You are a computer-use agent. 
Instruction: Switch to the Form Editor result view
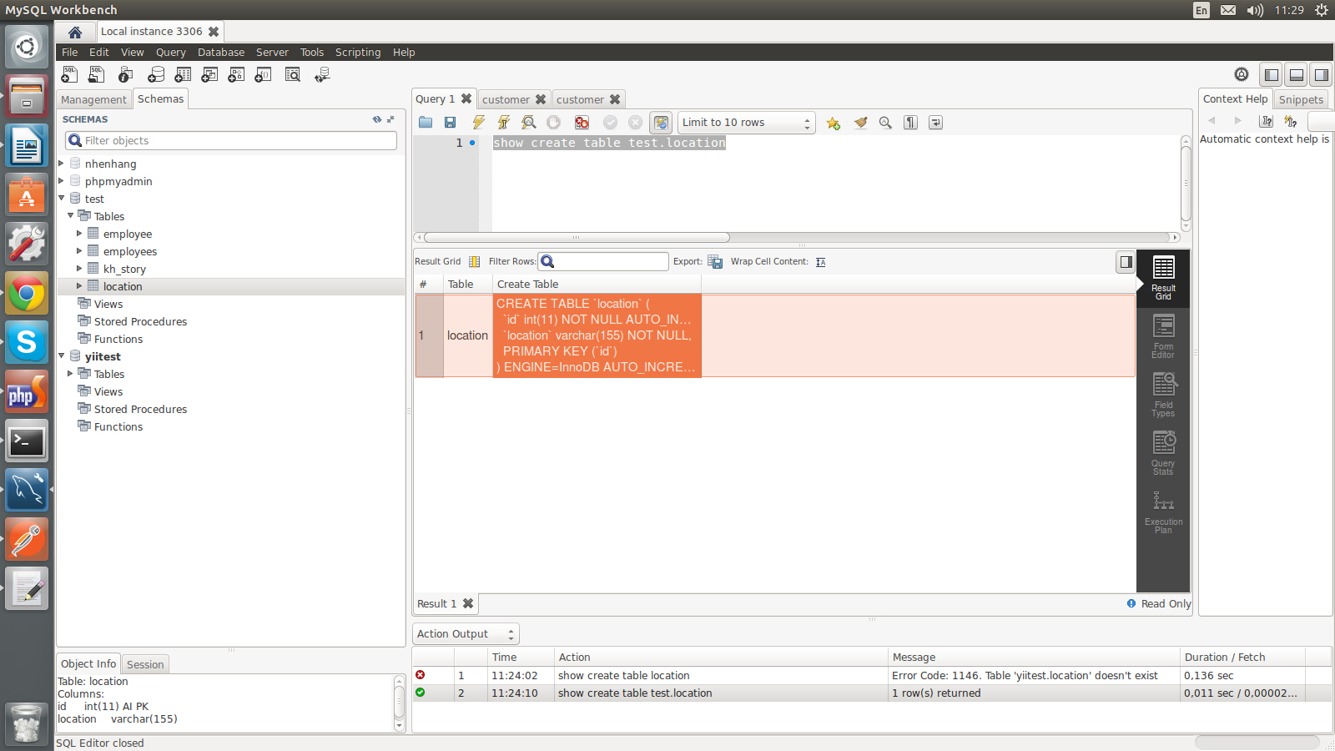coord(1163,336)
